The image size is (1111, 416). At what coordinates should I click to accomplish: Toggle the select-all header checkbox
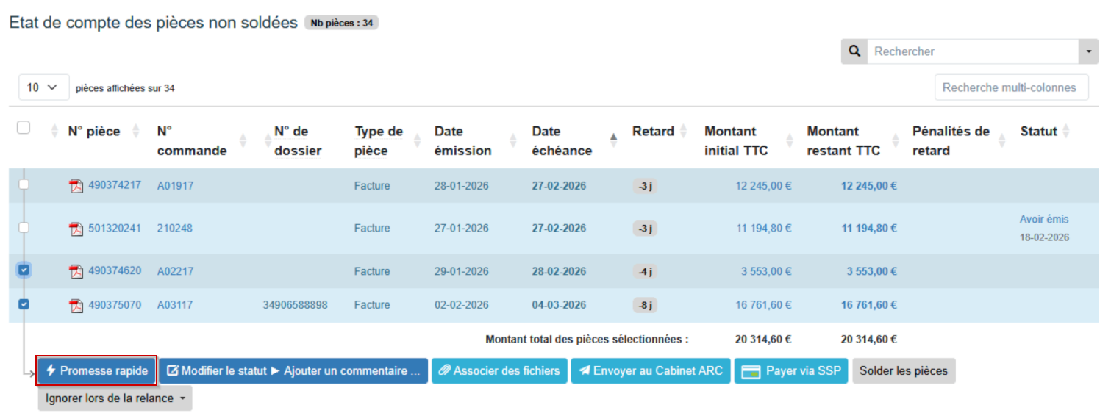pos(24,128)
